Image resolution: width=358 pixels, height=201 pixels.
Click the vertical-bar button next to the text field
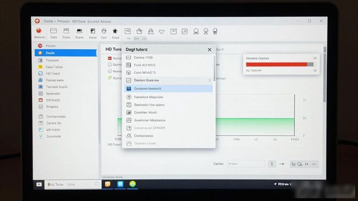click(272, 164)
